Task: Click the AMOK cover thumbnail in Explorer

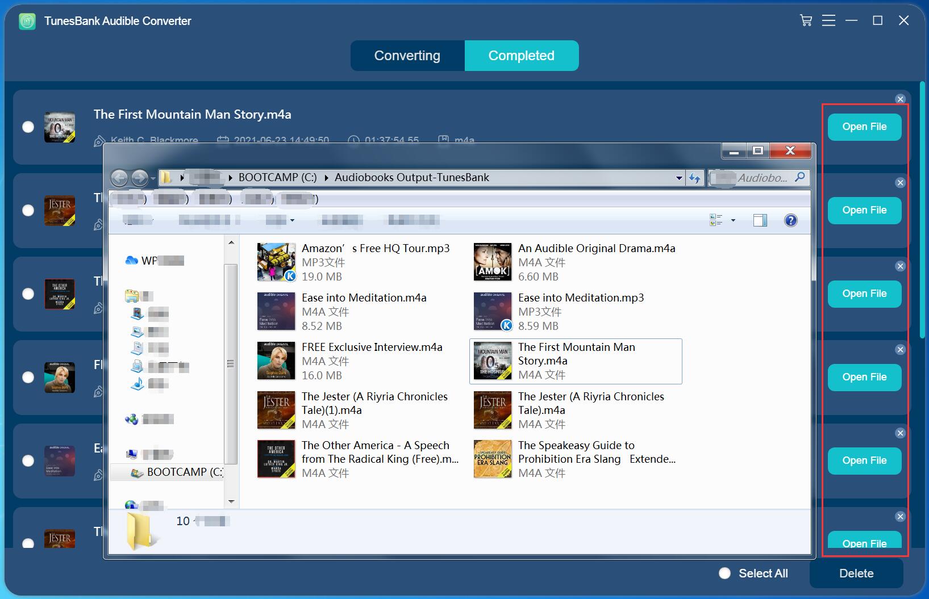Action: coord(493,262)
